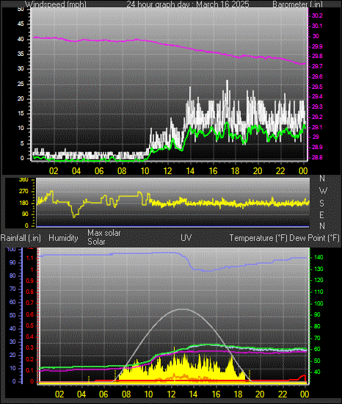Click the "Barometer (.in)" axis title
This screenshot has height=404, width=342.
(297, 4)
